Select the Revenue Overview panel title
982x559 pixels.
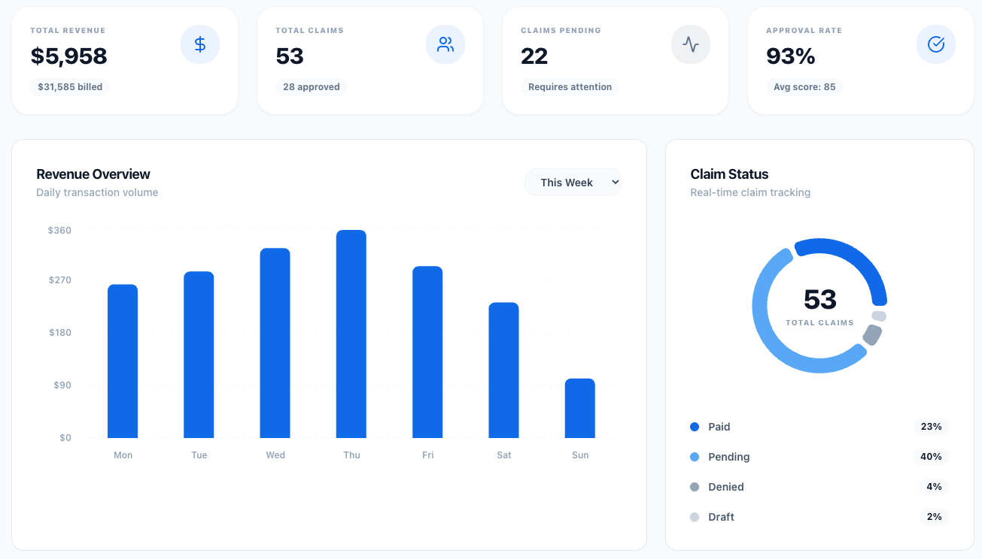(x=93, y=174)
